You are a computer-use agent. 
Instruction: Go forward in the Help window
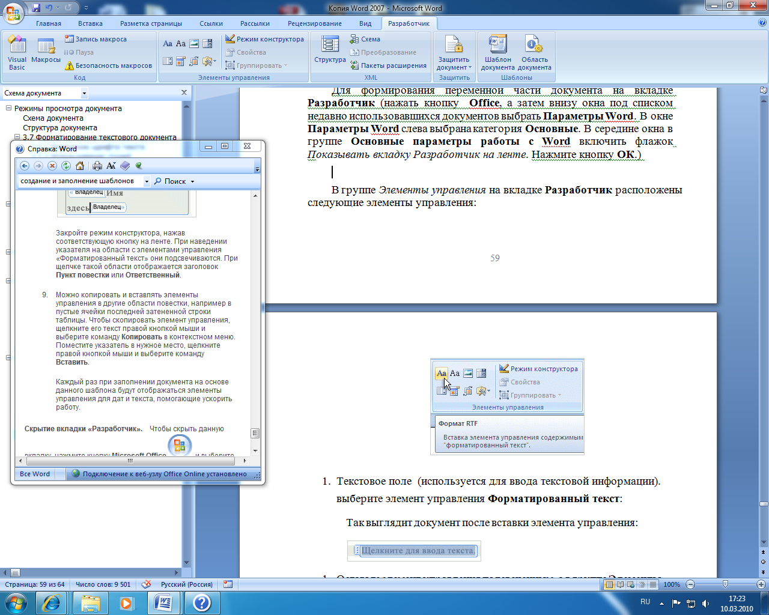coord(38,166)
